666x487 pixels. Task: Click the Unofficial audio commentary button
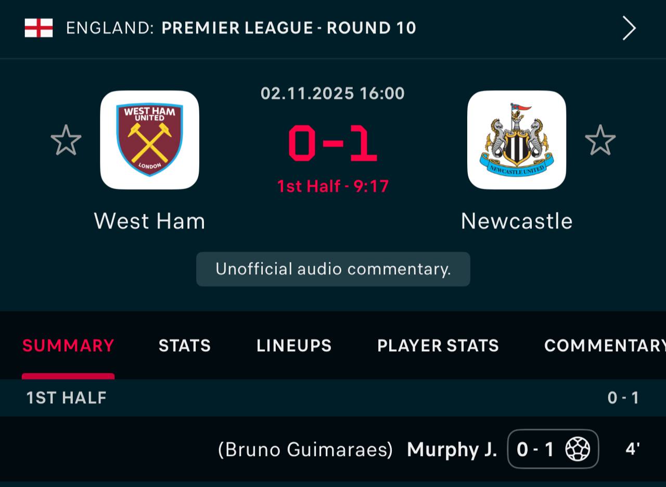click(333, 269)
